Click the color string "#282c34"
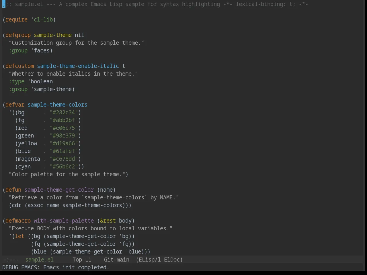This screenshot has height=275, width=367. 64,112
